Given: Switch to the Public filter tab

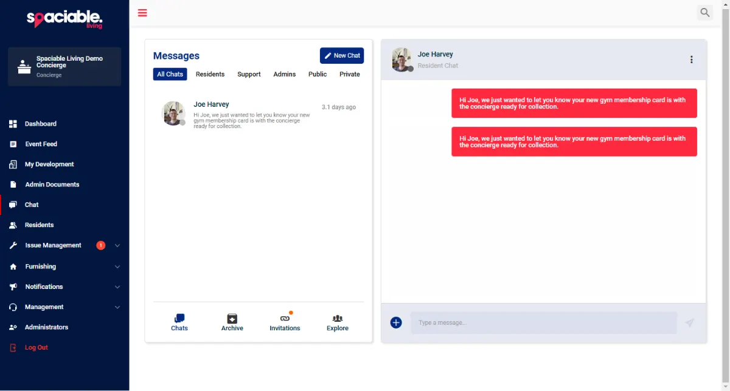Looking at the screenshot, I should coord(318,74).
